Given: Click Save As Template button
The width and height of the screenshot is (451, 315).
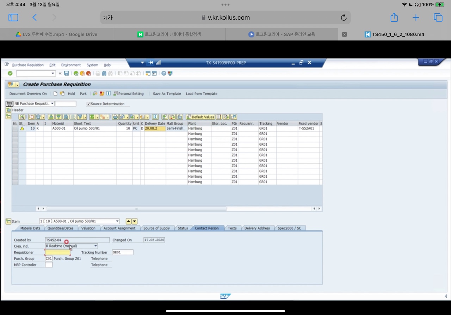Looking at the screenshot, I should click(x=167, y=94).
